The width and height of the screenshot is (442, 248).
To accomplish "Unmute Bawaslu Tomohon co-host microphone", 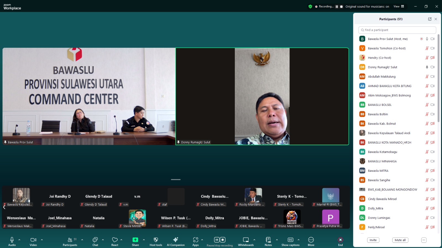I will pos(427,48).
